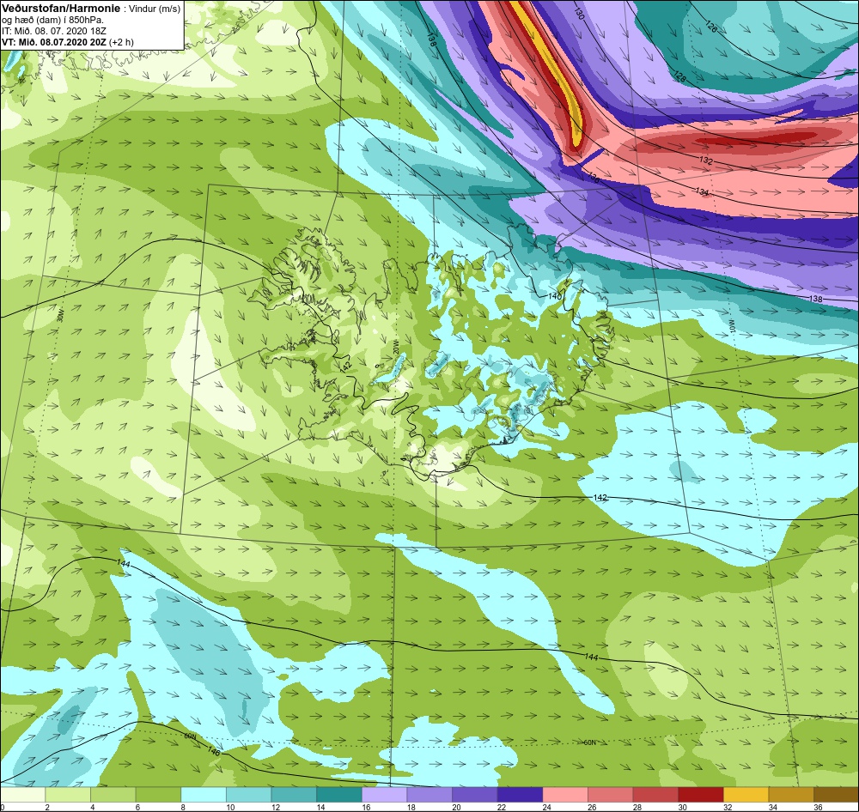
Task: Click the 10W longitude label
Action: pos(730,325)
